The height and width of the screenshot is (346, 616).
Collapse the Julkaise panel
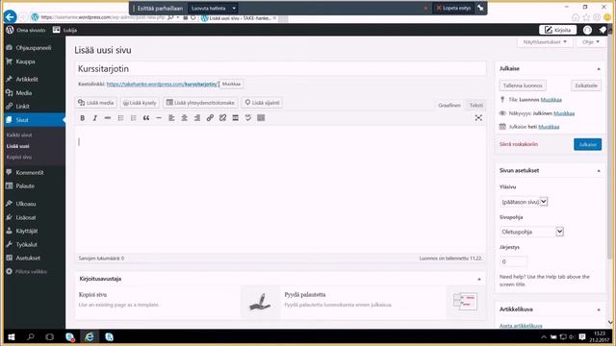pos(599,68)
